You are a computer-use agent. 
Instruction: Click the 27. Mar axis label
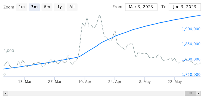tap(55, 82)
